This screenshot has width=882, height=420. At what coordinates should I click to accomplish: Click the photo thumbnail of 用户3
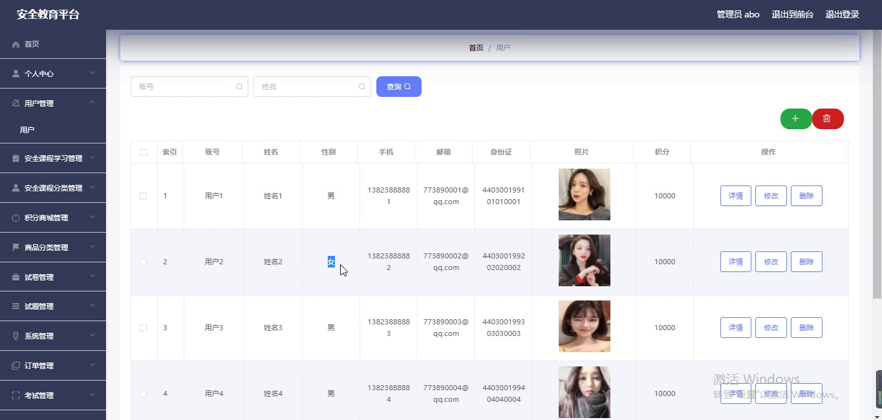tap(585, 326)
